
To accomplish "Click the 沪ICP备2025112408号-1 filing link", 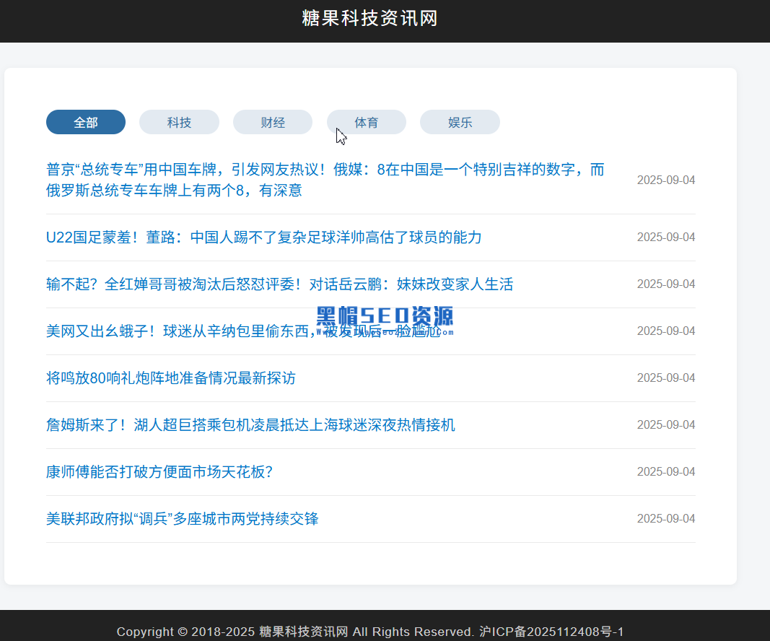I will 552,632.
